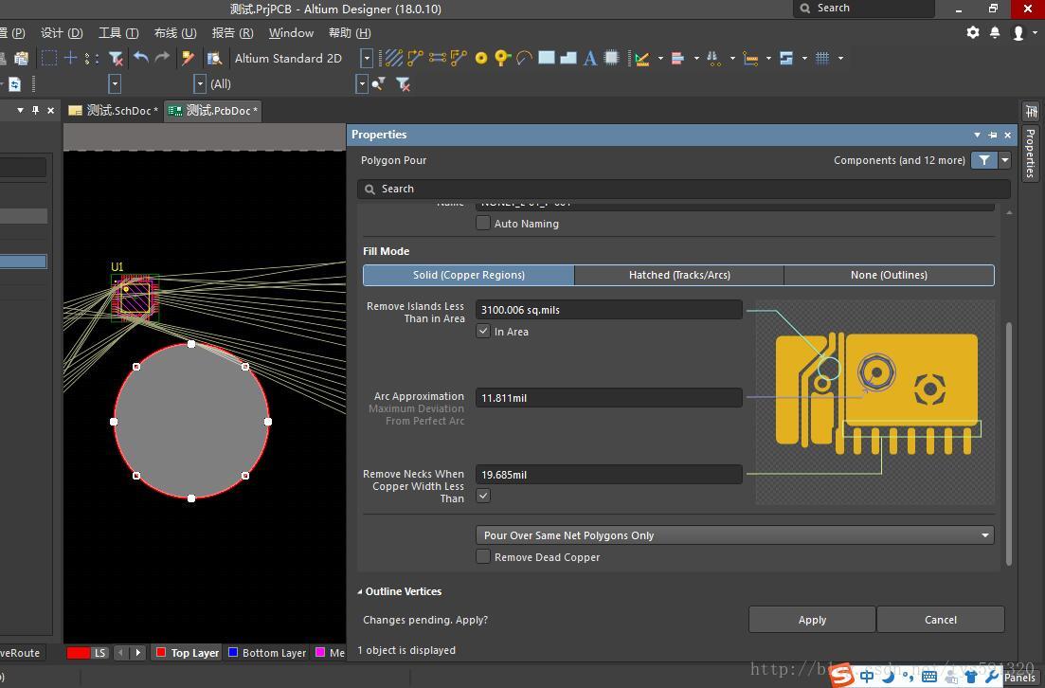This screenshot has height=688, width=1045.
Task: Toggle the Auto Naming checkbox
Action: click(483, 223)
